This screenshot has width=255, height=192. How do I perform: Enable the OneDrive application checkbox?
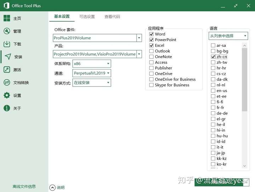pyautogui.click(x=152, y=74)
